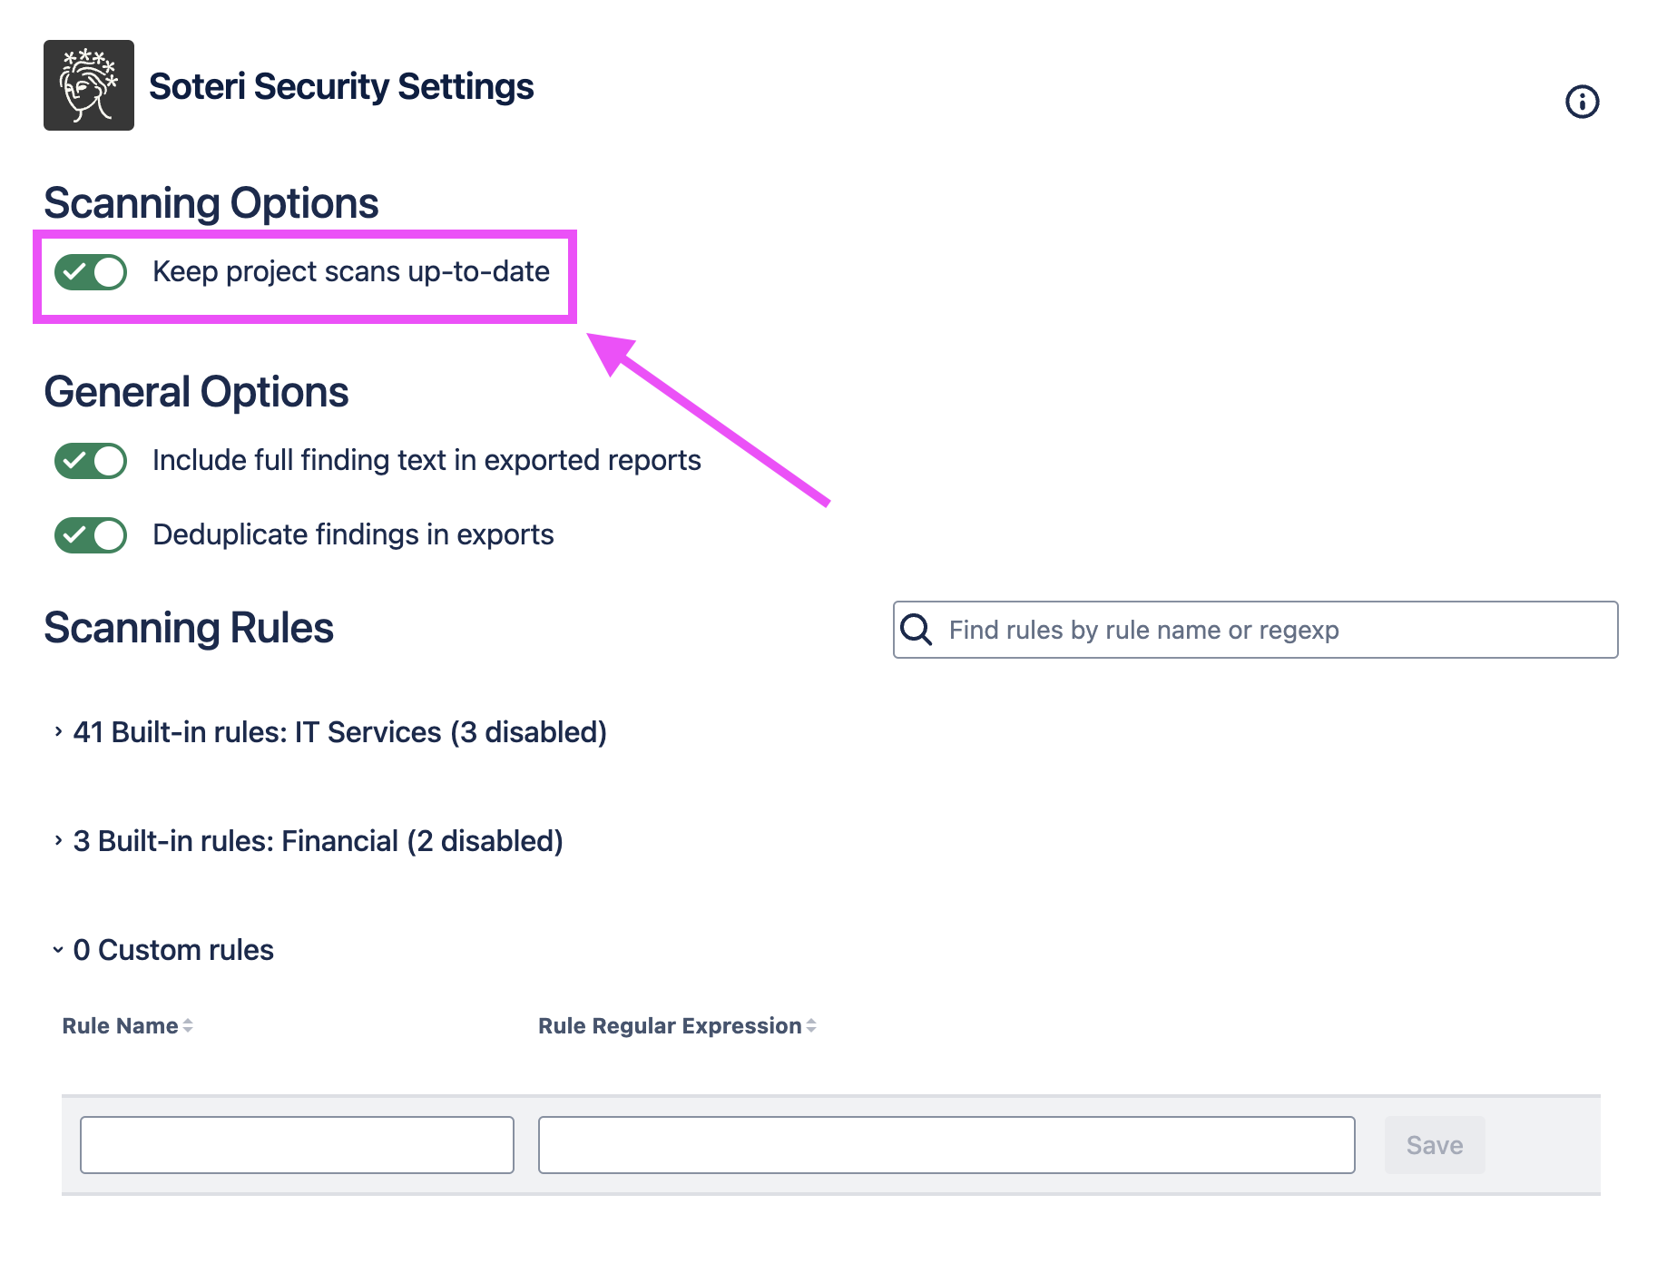Open the info icon at top right

1582,102
